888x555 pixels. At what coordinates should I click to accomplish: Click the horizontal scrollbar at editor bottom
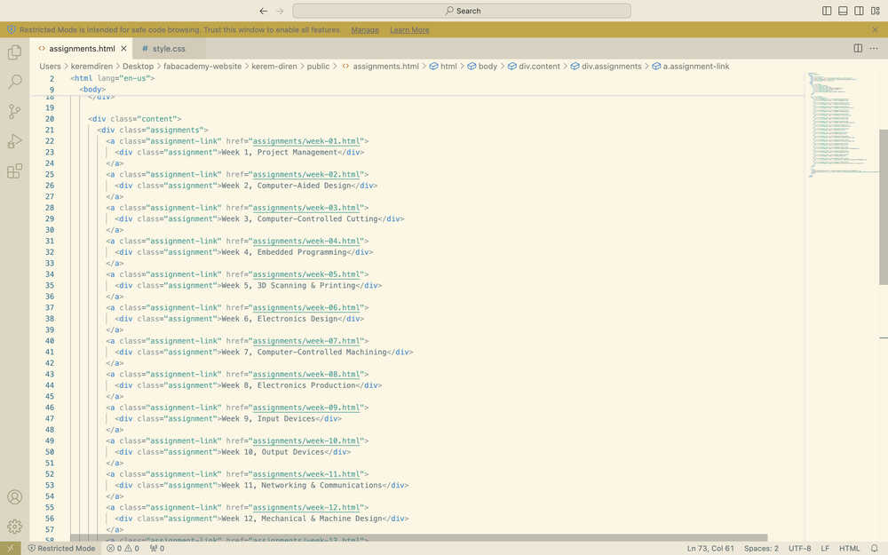[x=418, y=537]
